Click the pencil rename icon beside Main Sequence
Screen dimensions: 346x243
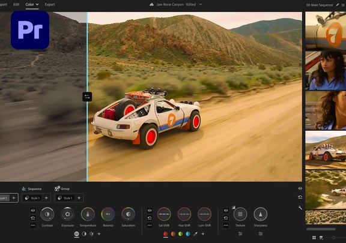pos(338,5)
